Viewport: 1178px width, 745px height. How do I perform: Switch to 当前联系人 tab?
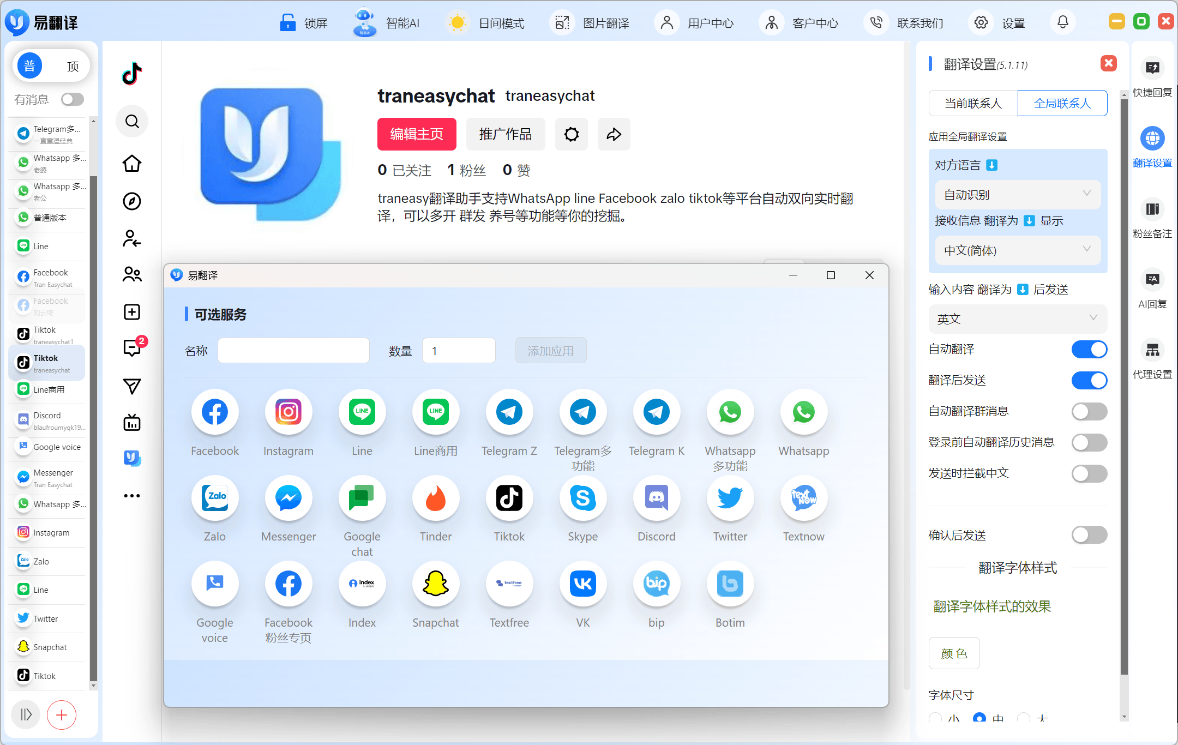973,103
